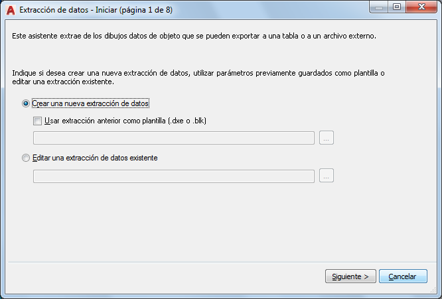Click the 'Indique si desea crear' instruction paragraph
This screenshot has height=299, width=442.
[x=198, y=77]
